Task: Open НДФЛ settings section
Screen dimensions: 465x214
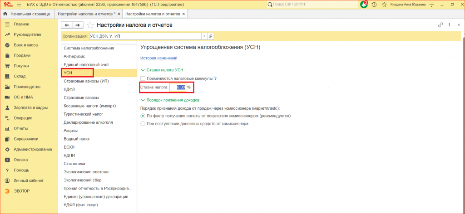Action: [99, 89]
